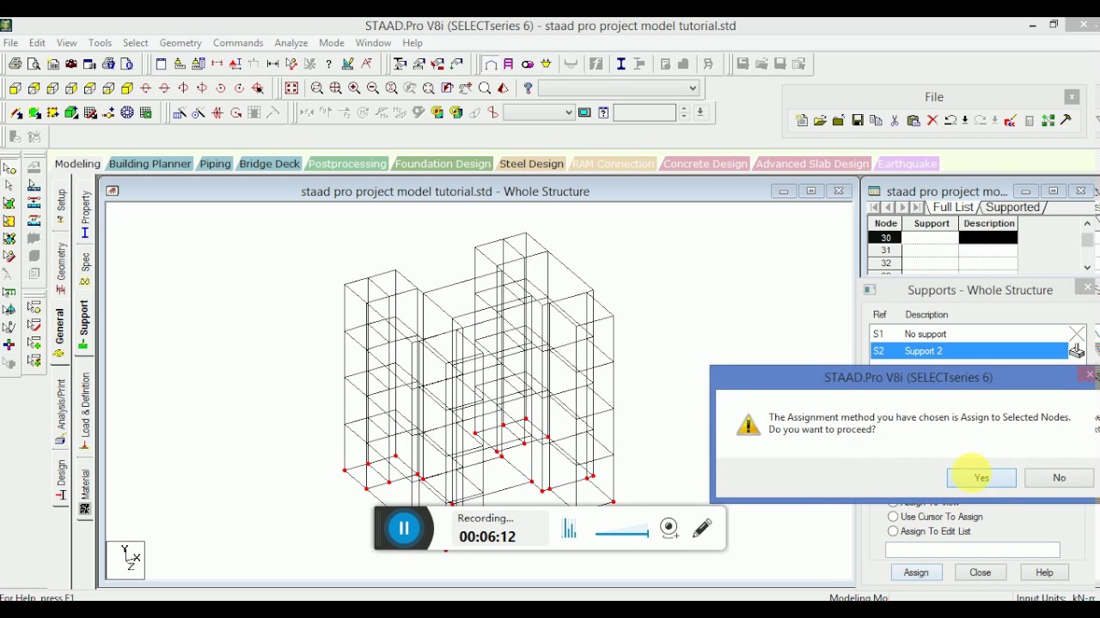This screenshot has height=618, width=1100.
Task: Click the Isometric View cube icon
Action: 127,88
